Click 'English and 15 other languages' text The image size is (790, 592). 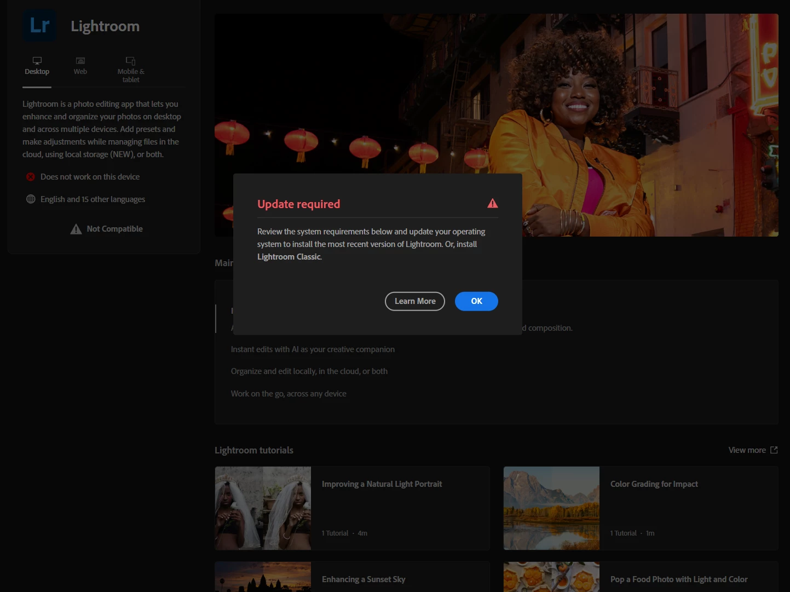tap(93, 199)
